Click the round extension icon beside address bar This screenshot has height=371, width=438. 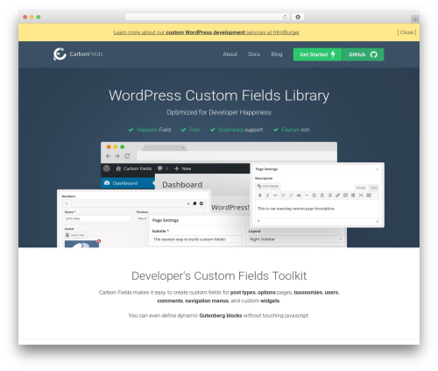[x=298, y=17]
